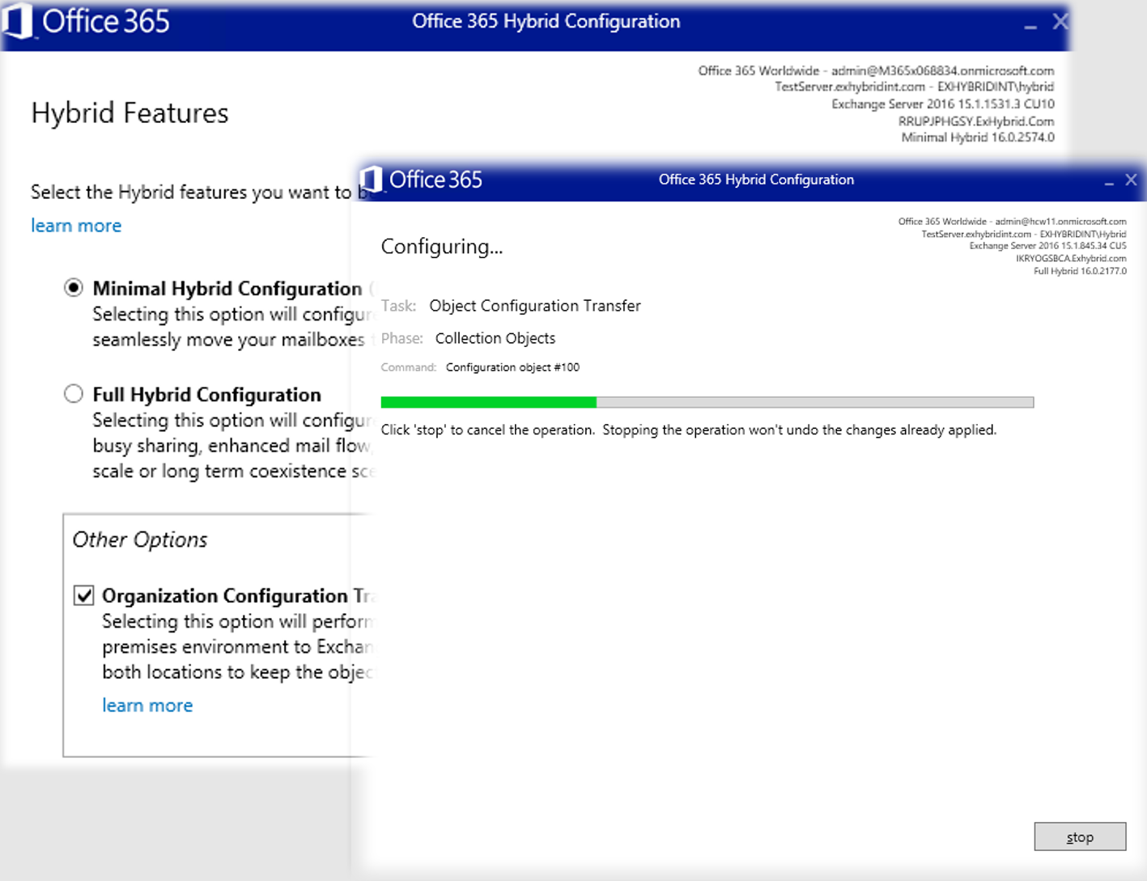Click the 'Hybrid Features' heading
This screenshot has height=881, width=1147.
pos(130,113)
